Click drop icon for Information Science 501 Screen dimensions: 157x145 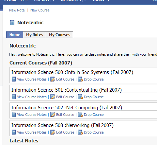[80, 97]
